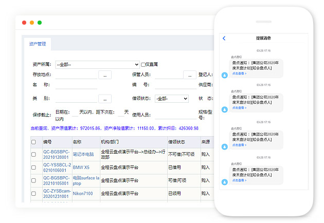The image size is (324, 223).
Task: Click the 日期在 days input field
Action: pyautogui.click(x=75, y=113)
